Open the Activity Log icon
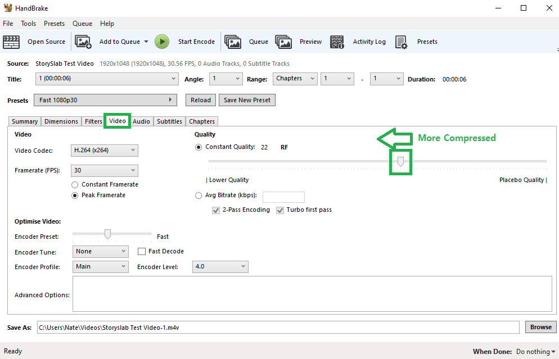559x359 pixels. click(x=337, y=42)
